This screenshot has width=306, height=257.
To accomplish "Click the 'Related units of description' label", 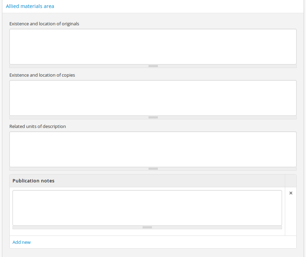I will click(37, 127).
